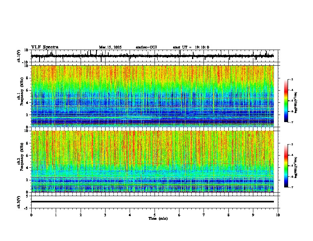Viewport: 313px width, 241px height.
Task: Click the time axis tick label "6"
Action: [x=179, y=215]
